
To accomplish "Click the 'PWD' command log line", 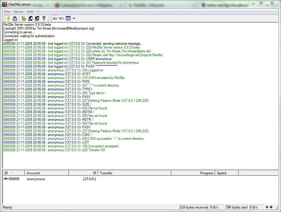I will point(46,82).
